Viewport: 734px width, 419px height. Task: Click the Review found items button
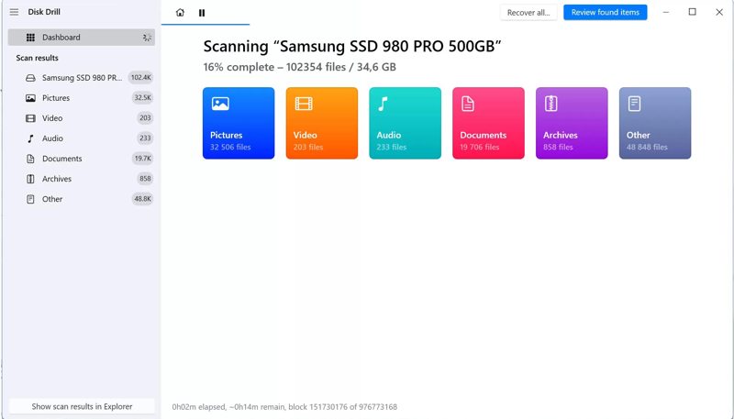[x=606, y=13]
